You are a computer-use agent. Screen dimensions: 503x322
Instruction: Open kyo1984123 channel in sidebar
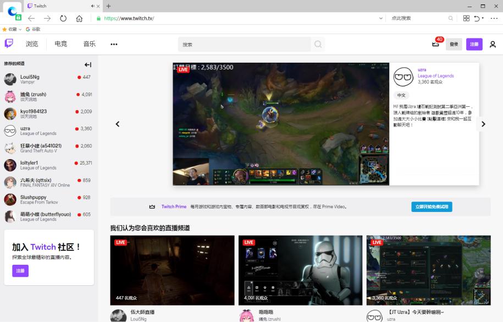[48, 113]
